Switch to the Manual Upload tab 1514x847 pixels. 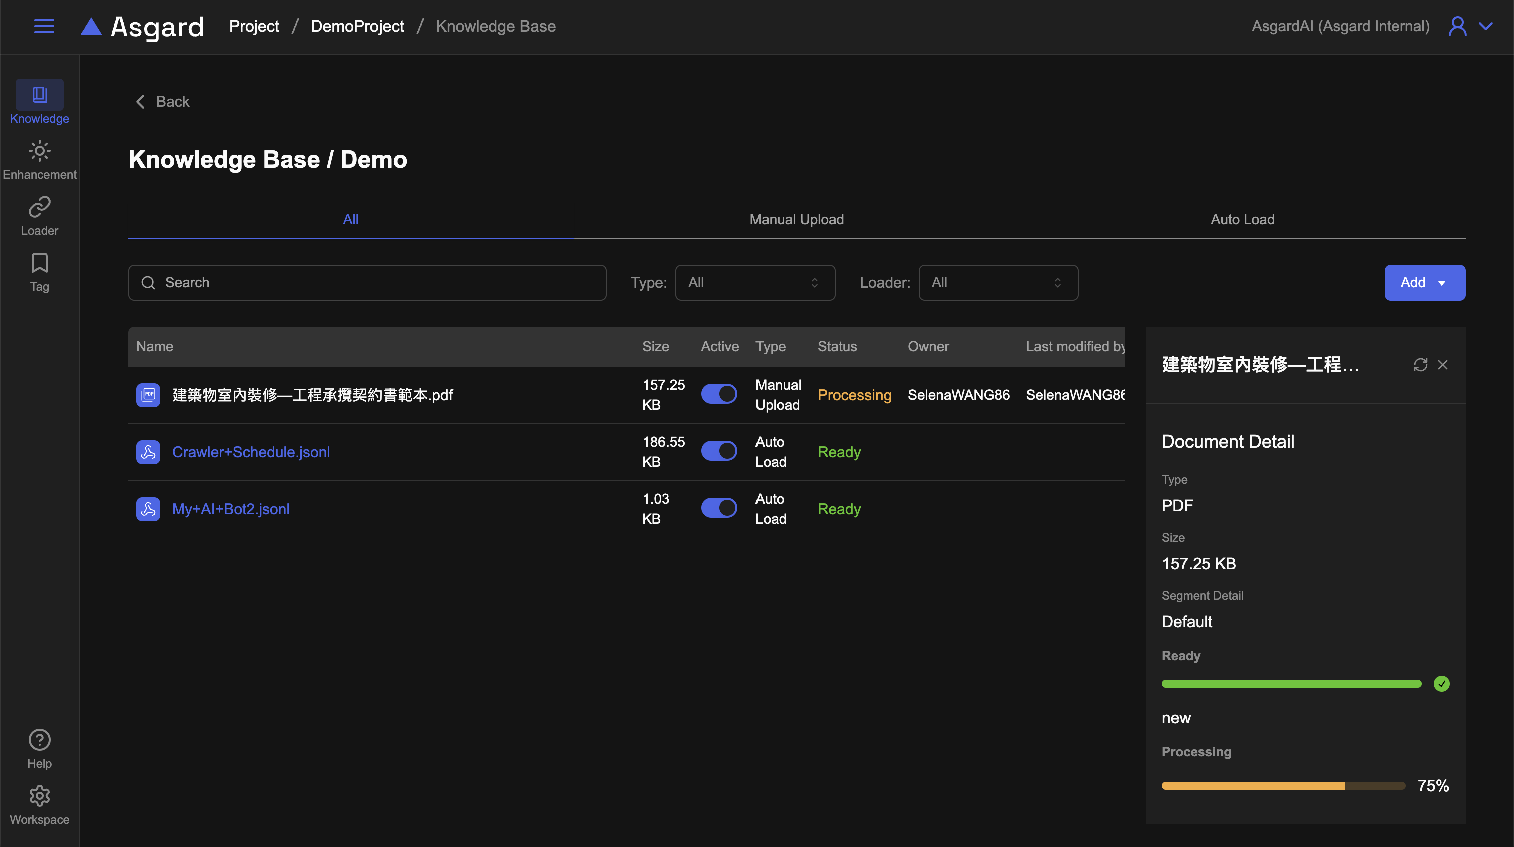coord(797,219)
